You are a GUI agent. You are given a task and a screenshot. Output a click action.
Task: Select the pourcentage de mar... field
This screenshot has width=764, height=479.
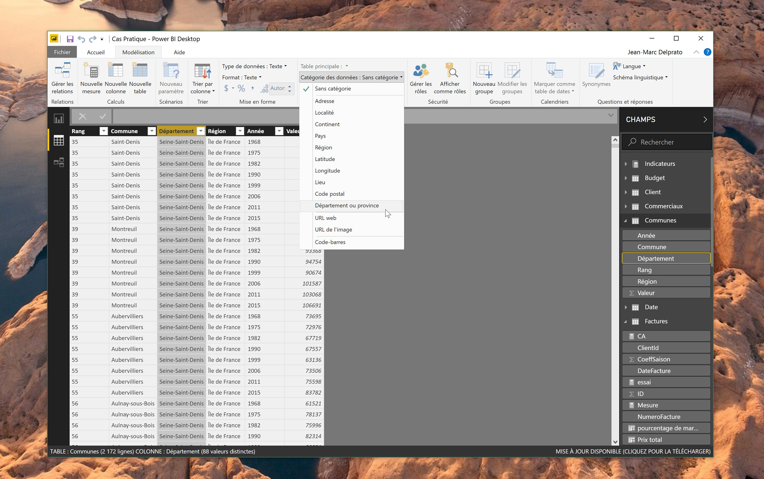tap(666, 428)
